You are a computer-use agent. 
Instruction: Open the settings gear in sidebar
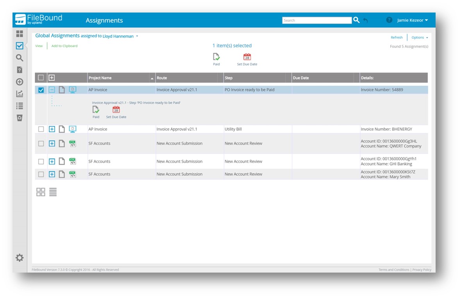[x=20, y=257]
